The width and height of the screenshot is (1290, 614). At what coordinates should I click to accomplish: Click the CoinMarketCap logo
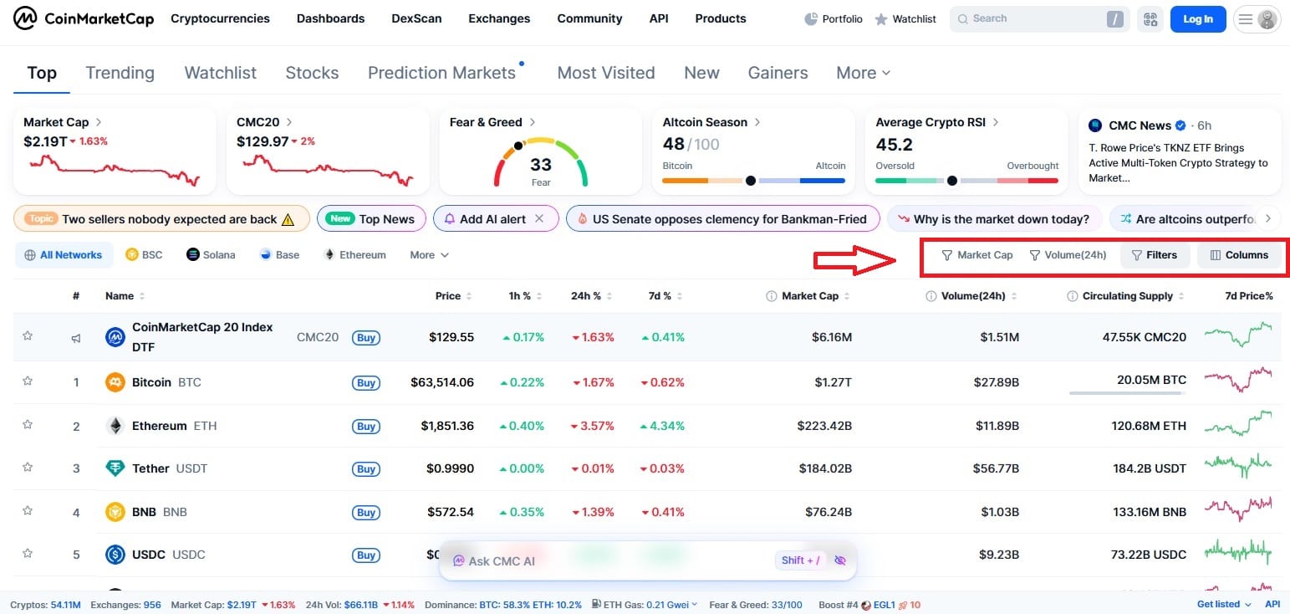pos(84,18)
